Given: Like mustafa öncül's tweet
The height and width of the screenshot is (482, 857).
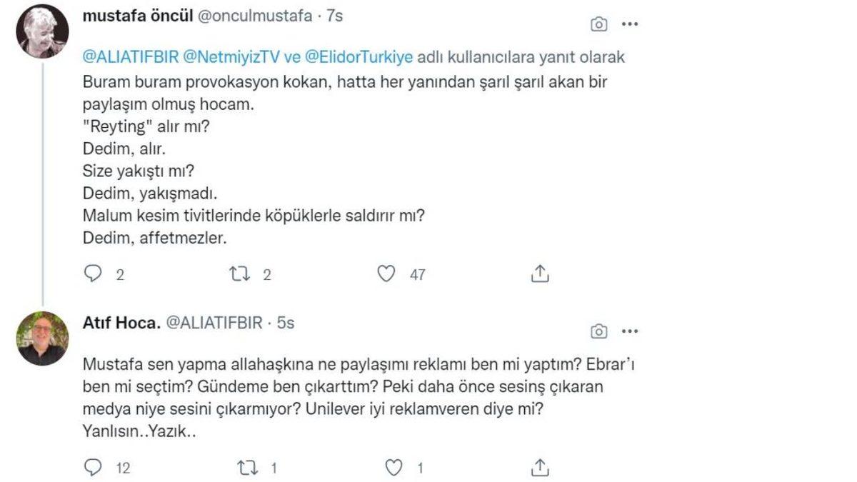Looking at the screenshot, I should click(x=386, y=273).
